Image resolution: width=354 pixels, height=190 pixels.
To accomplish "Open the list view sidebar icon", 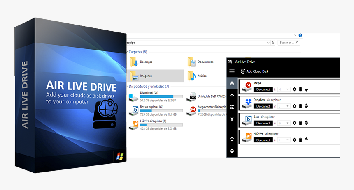I will coord(232,107).
